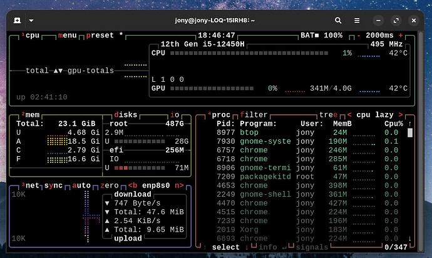The height and width of the screenshot is (258, 432).
Task: Switch to previous network interface before enp8s0
Action: [132, 186]
